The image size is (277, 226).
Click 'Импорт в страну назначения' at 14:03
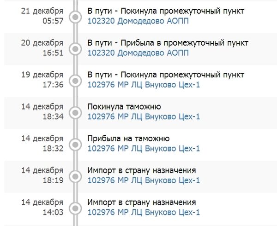142,202
